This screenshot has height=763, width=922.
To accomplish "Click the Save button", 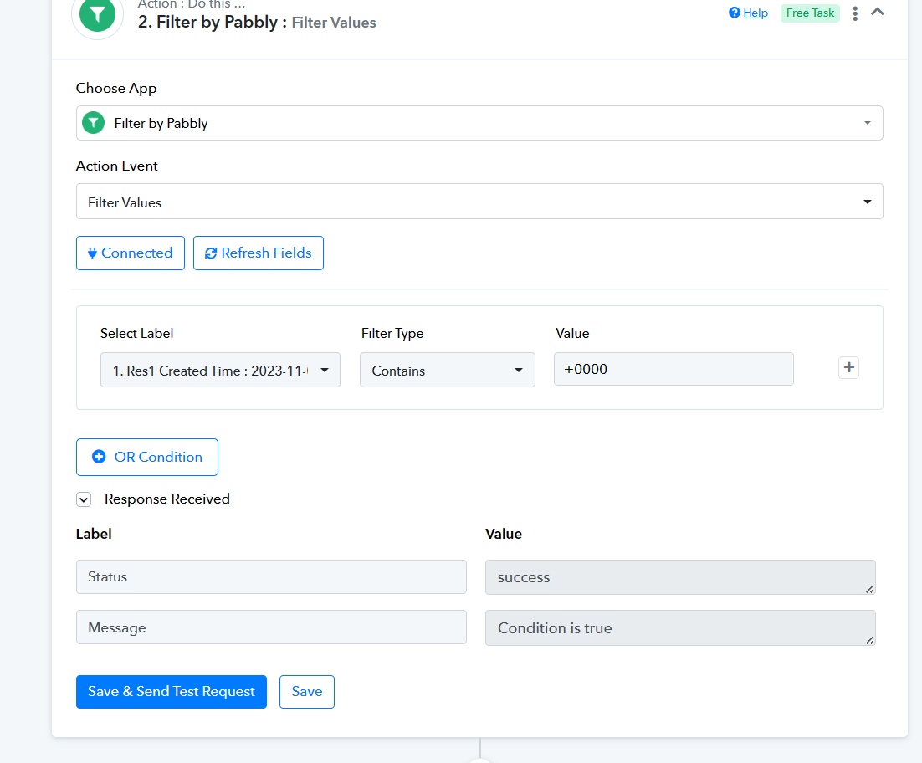I will coord(307,692).
